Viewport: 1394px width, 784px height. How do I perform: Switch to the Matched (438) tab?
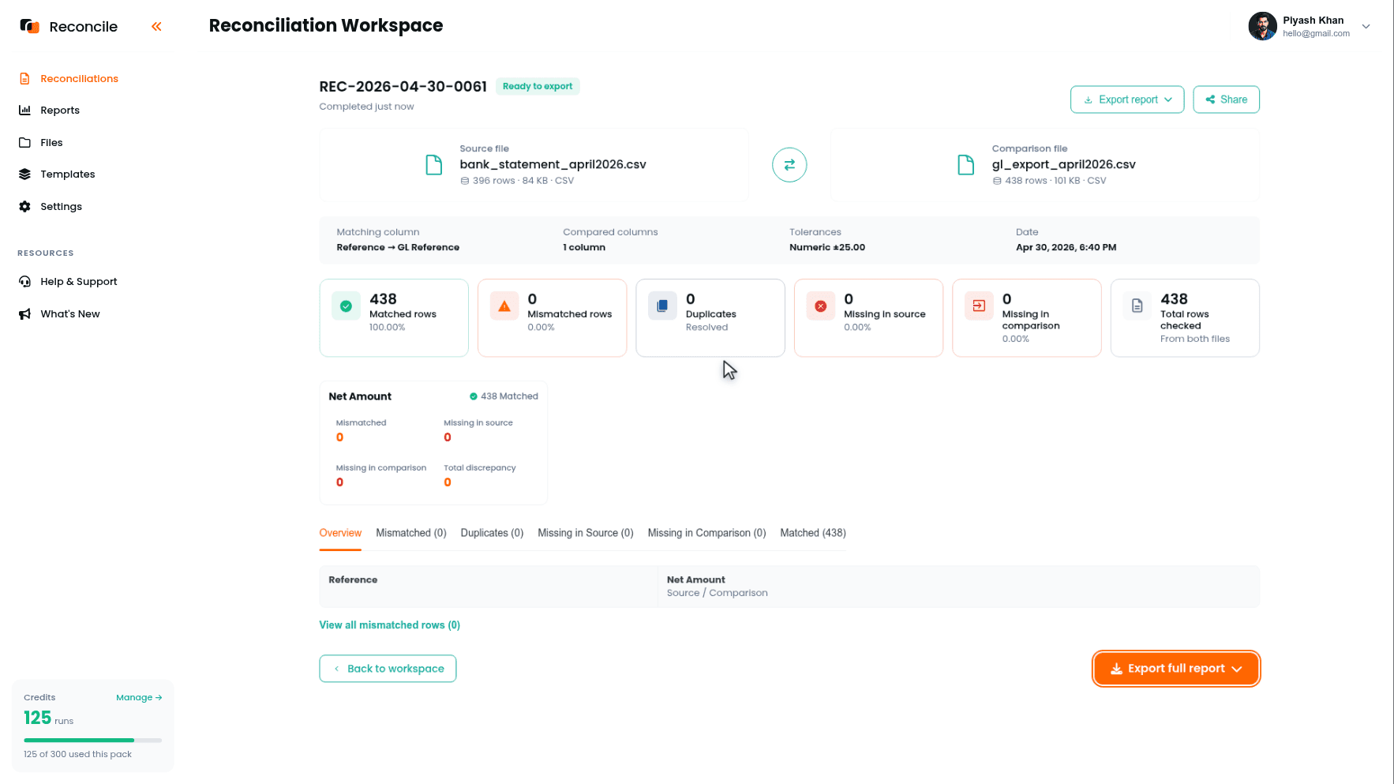[813, 533]
